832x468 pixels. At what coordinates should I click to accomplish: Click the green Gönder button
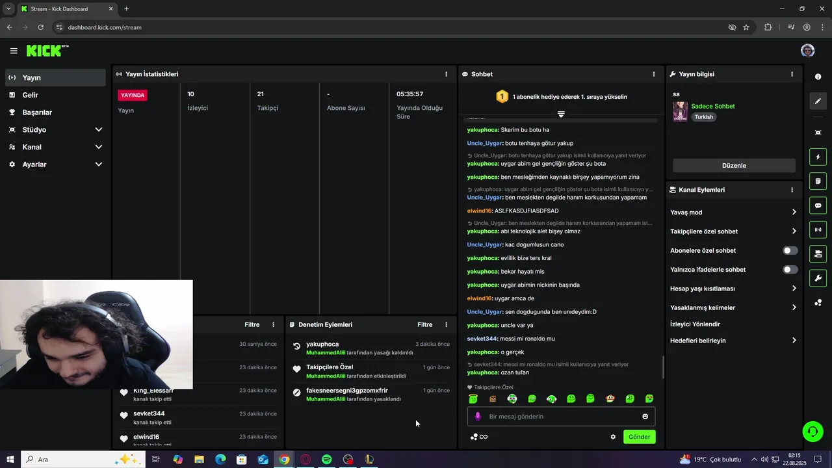[x=639, y=437]
